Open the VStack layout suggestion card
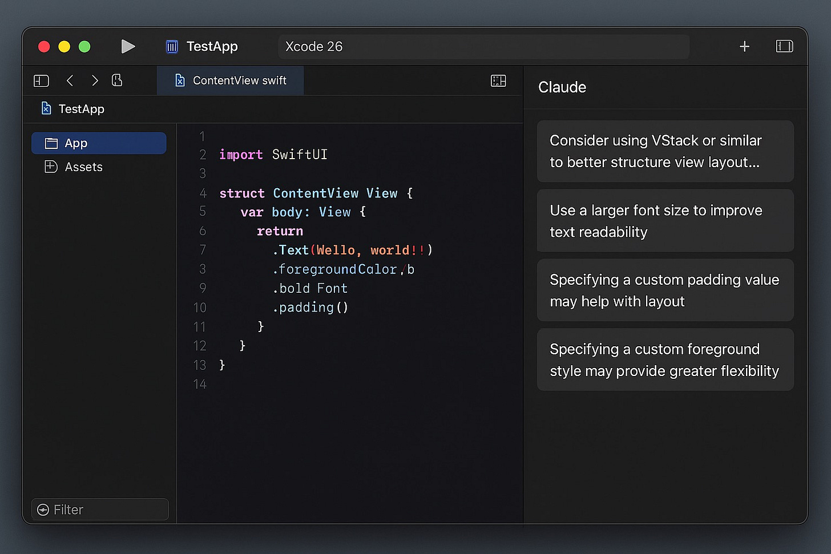This screenshot has height=554, width=831. point(665,151)
